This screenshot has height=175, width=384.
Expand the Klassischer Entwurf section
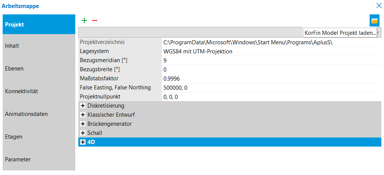point(83,115)
